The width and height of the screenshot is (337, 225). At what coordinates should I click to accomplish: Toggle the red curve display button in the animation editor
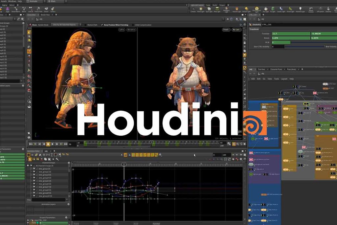click(x=237, y=159)
